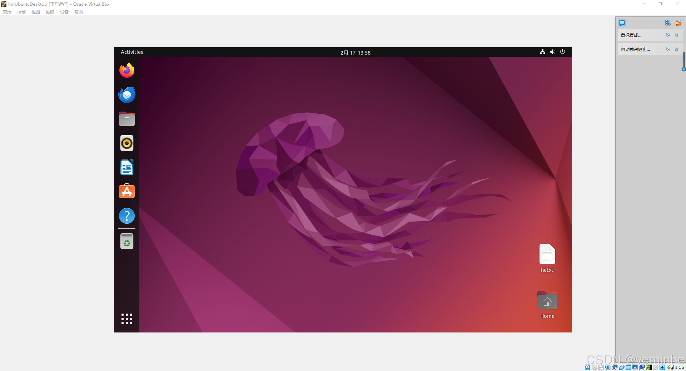686x371 pixels.
Task: Open the 帮助 menu
Action: coord(79,12)
